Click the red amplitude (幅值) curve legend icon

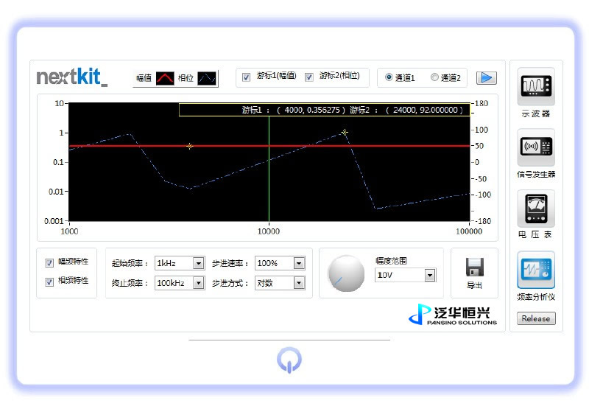[165, 78]
